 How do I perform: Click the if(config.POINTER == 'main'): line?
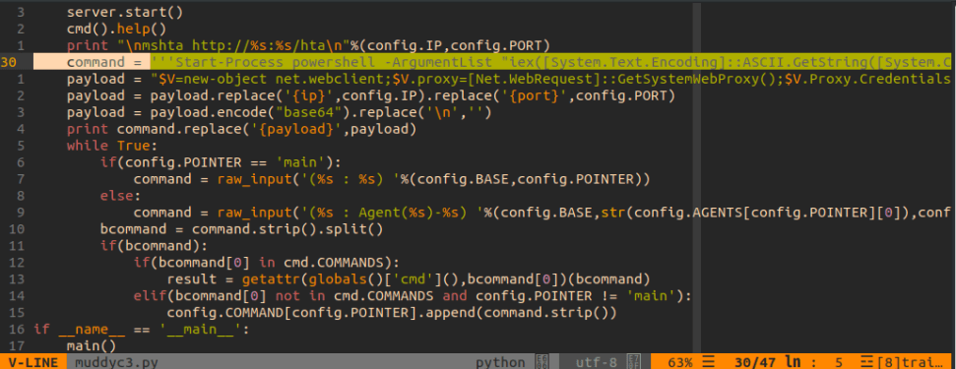pos(222,162)
